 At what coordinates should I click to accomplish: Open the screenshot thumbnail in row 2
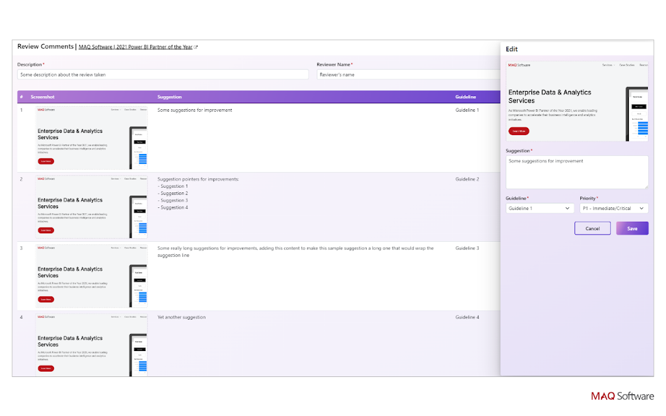91,207
